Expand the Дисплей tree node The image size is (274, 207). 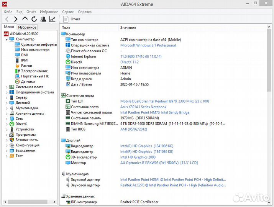pyautogui.click(x=7, y=103)
